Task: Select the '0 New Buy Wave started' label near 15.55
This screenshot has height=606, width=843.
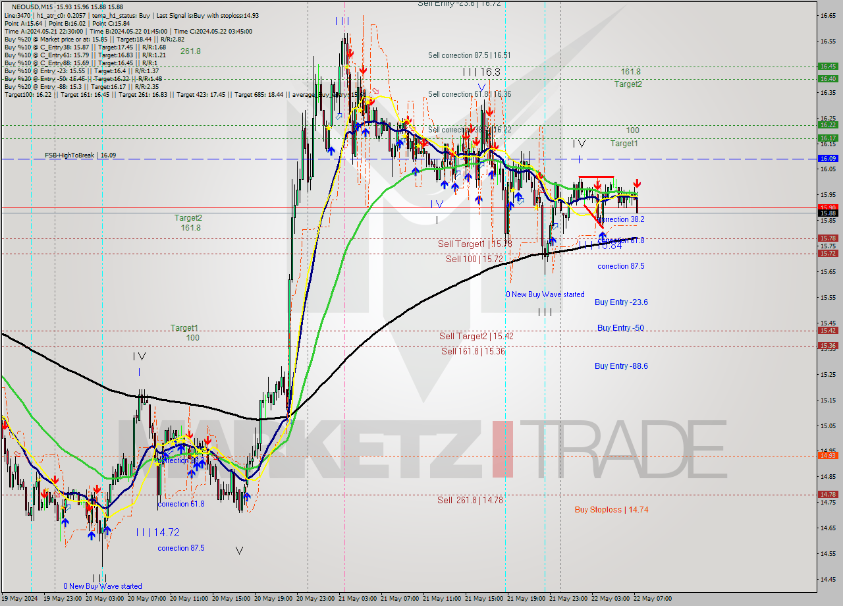Action: click(545, 294)
